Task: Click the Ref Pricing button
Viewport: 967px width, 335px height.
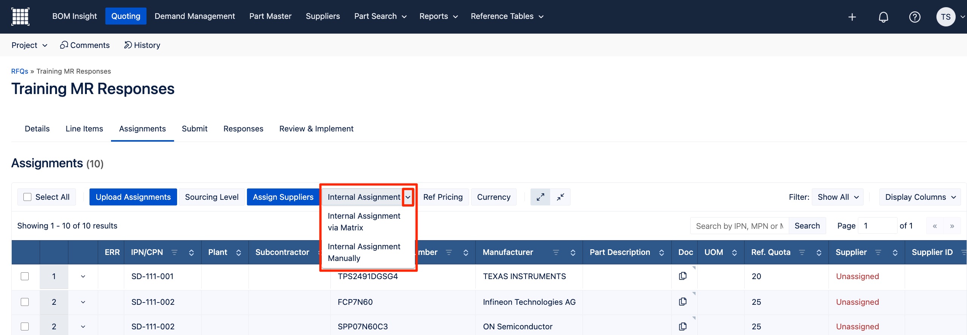Action: click(443, 197)
